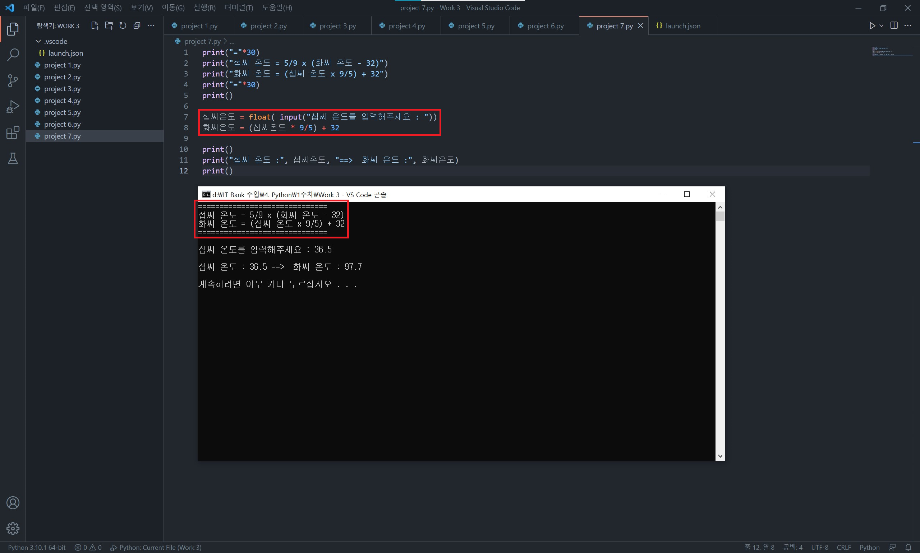Click the New File icon in explorer
This screenshot has width=920, height=553.
tap(95, 26)
